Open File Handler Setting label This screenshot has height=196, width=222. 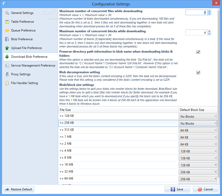tap(25, 83)
